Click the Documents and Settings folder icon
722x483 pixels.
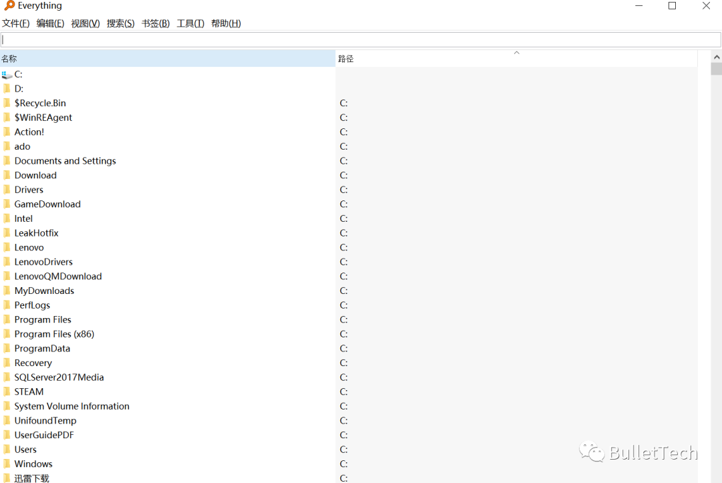7,160
